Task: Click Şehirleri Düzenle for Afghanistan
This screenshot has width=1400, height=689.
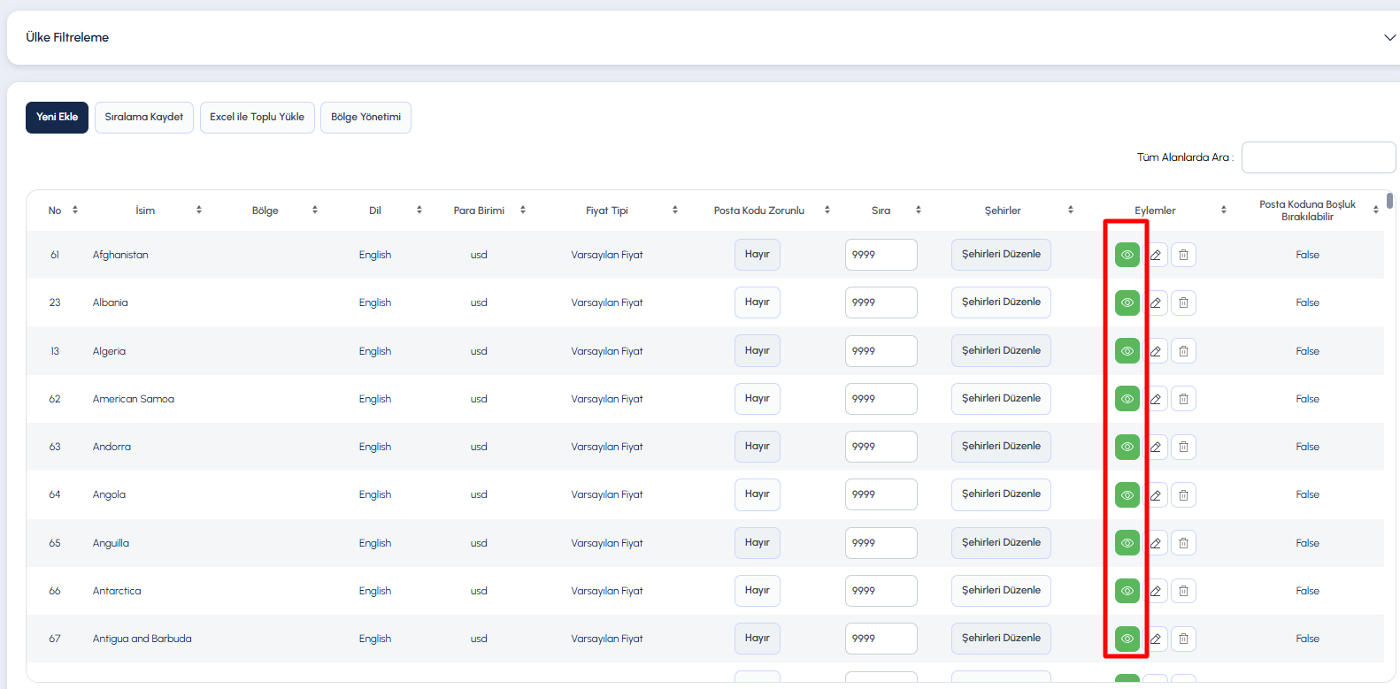Action: pyautogui.click(x=1001, y=255)
